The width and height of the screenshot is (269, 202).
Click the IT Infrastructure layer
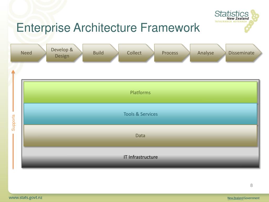point(140,157)
